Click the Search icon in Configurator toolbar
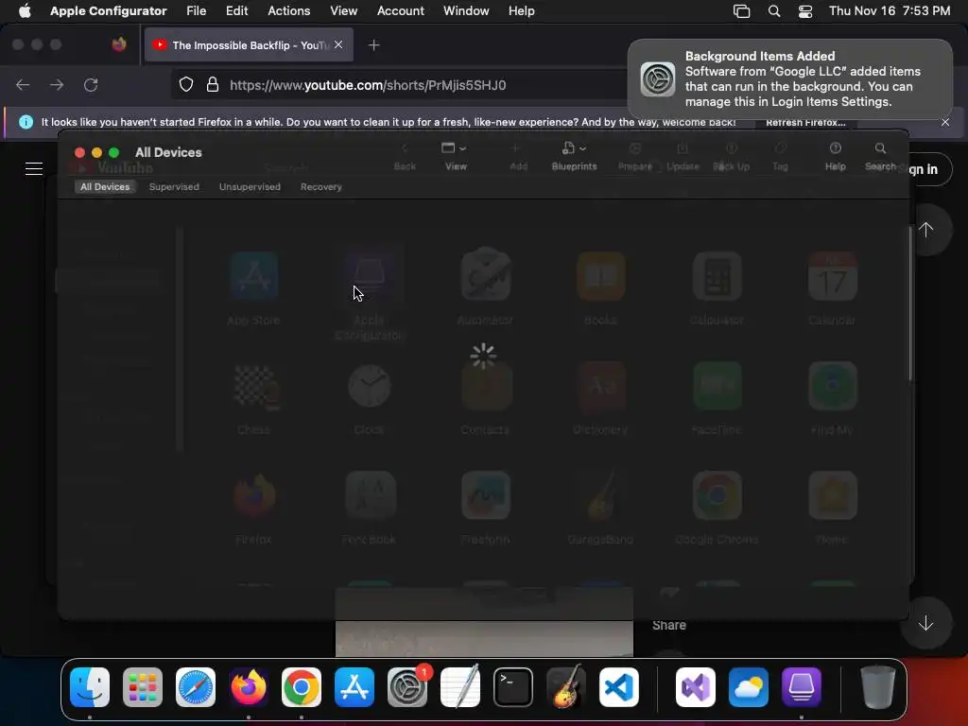Image resolution: width=968 pixels, height=726 pixels. pyautogui.click(x=880, y=156)
